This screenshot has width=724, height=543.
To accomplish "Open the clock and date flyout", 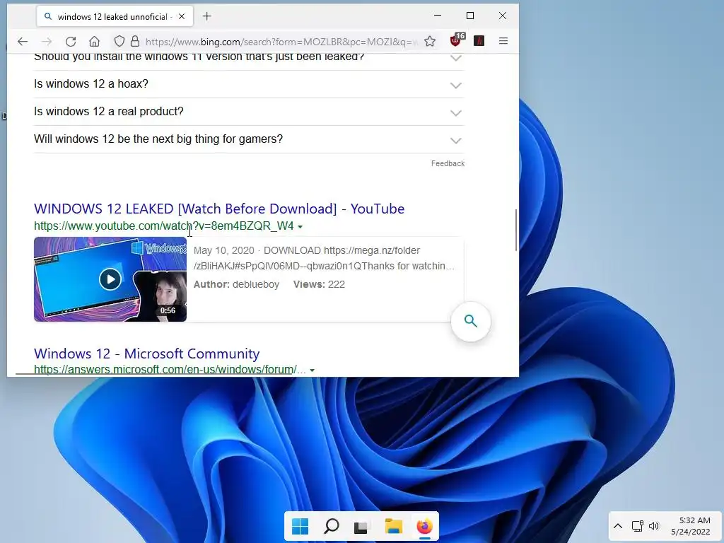I will point(691,526).
